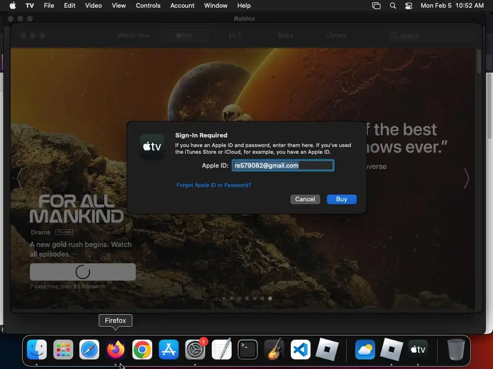Screen dimensions: 493x369
Task: Launch Google Chrome from the dock
Action: (142, 349)
